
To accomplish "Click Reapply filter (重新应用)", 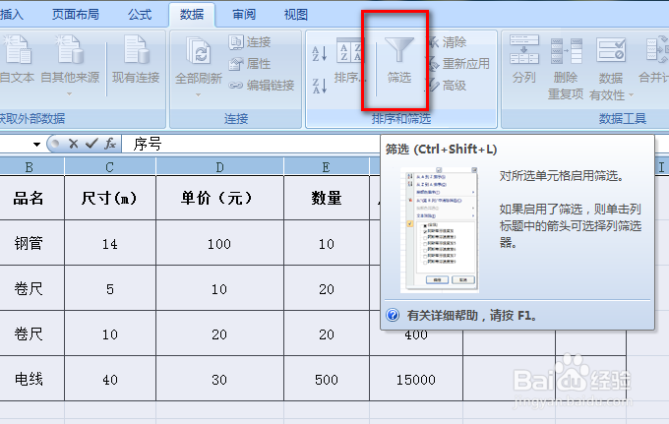I will click(x=458, y=64).
